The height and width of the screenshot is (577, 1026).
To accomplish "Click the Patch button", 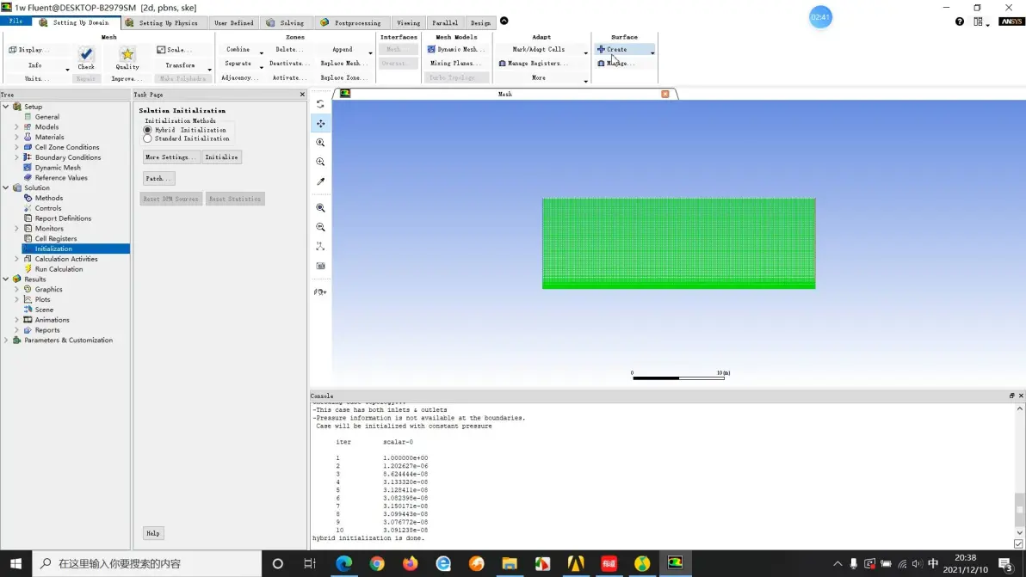I will [x=158, y=178].
